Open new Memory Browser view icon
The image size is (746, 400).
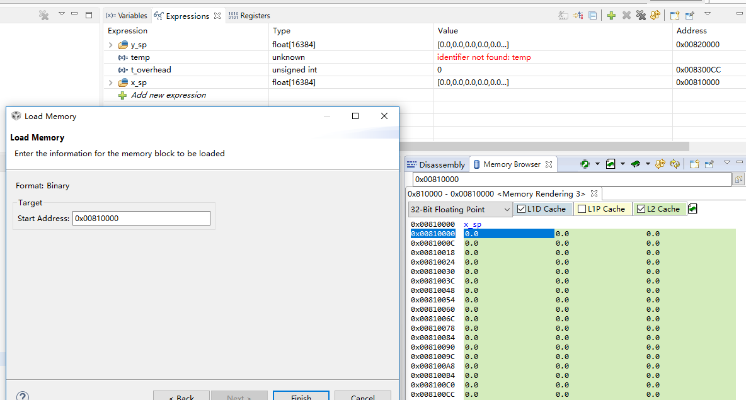point(694,164)
